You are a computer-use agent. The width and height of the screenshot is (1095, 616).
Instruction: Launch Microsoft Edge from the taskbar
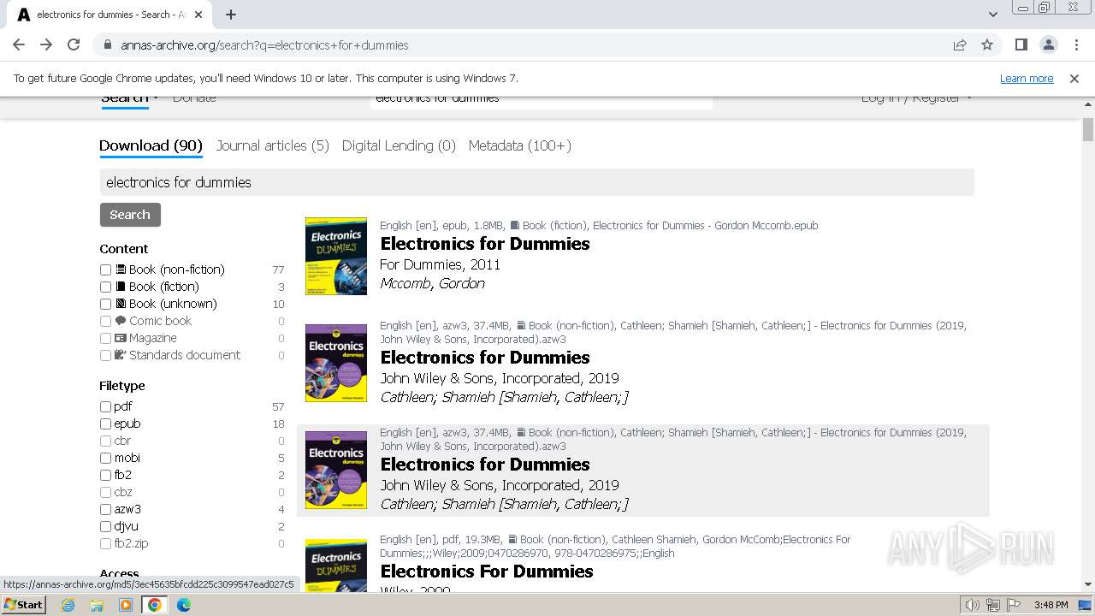click(183, 605)
